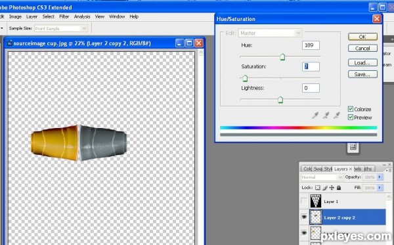The height and width of the screenshot is (245, 394).
Task: Open the Layer menu
Action: point(32,16)
